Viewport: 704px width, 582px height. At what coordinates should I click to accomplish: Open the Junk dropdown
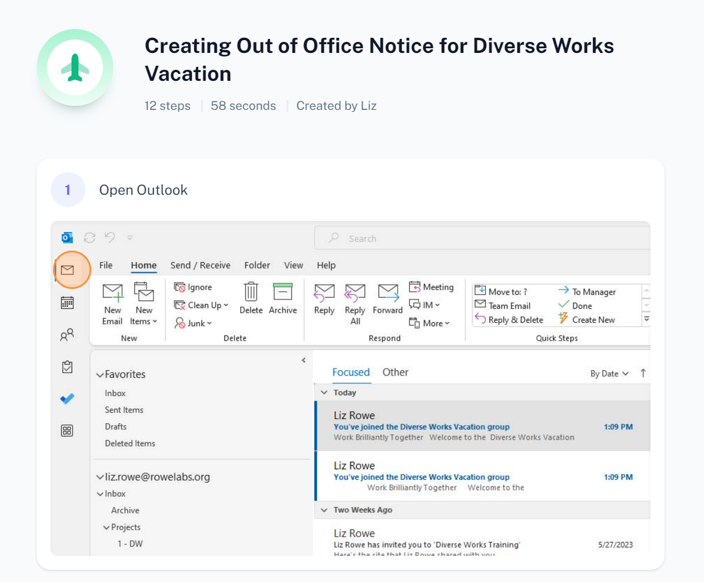click(x=193, y=323)
